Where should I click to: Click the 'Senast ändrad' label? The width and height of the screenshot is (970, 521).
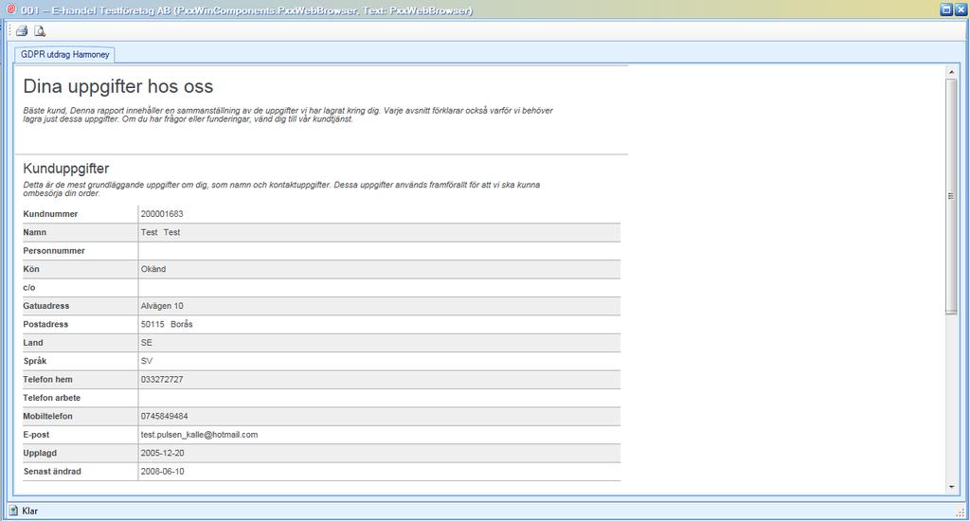(52, 472)
